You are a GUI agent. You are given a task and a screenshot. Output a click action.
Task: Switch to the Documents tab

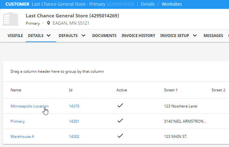point(104,36)
